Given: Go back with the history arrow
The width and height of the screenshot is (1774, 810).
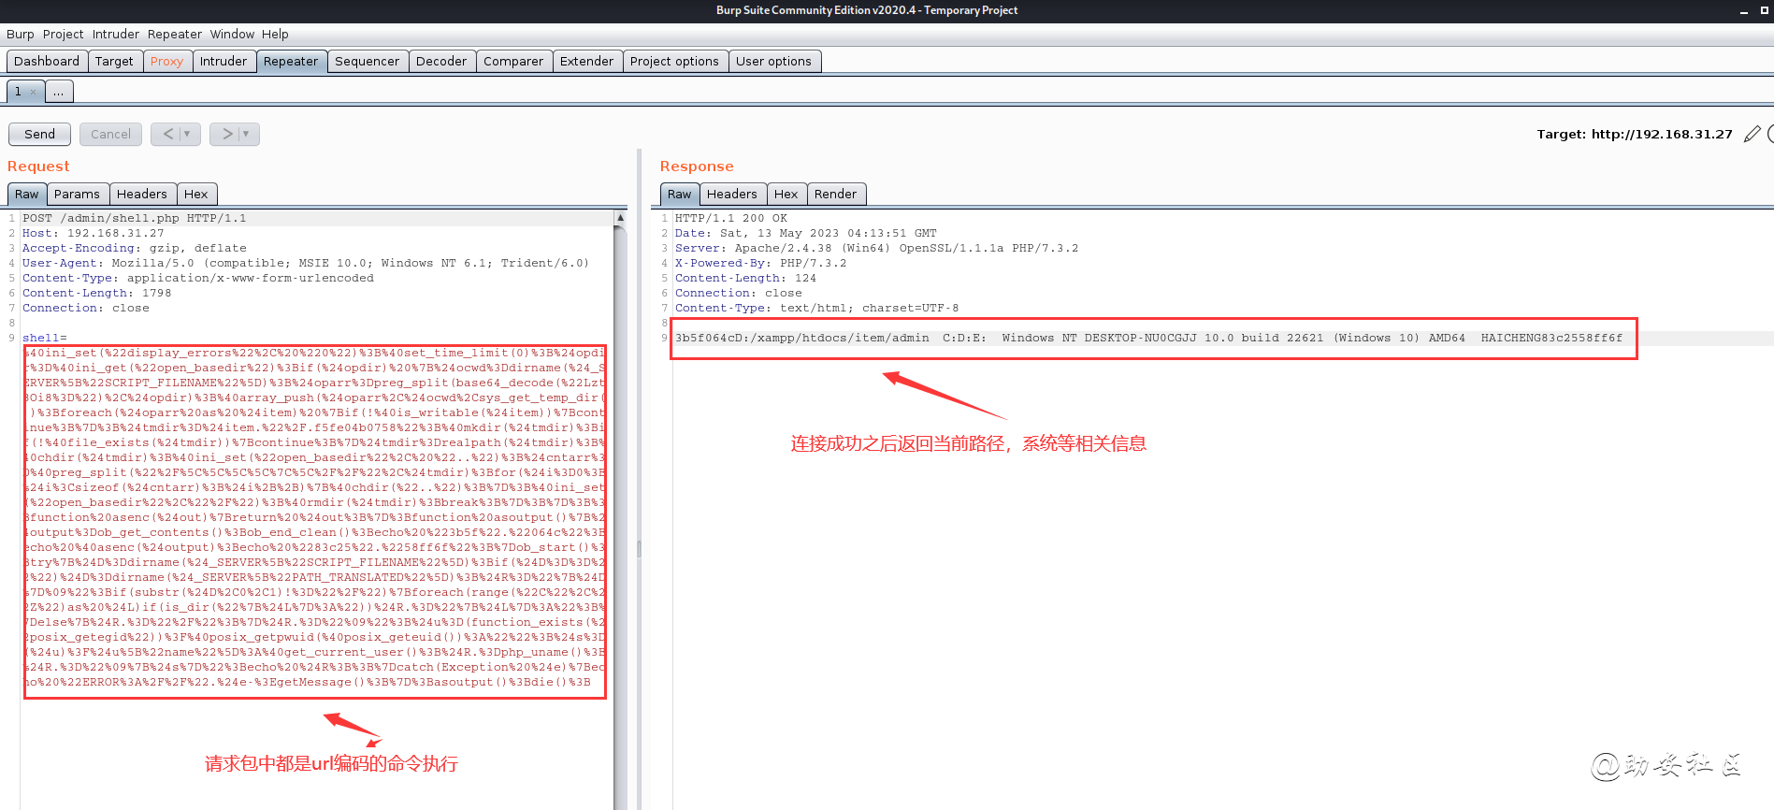Looking at the screenshot, I should point(168,134).
